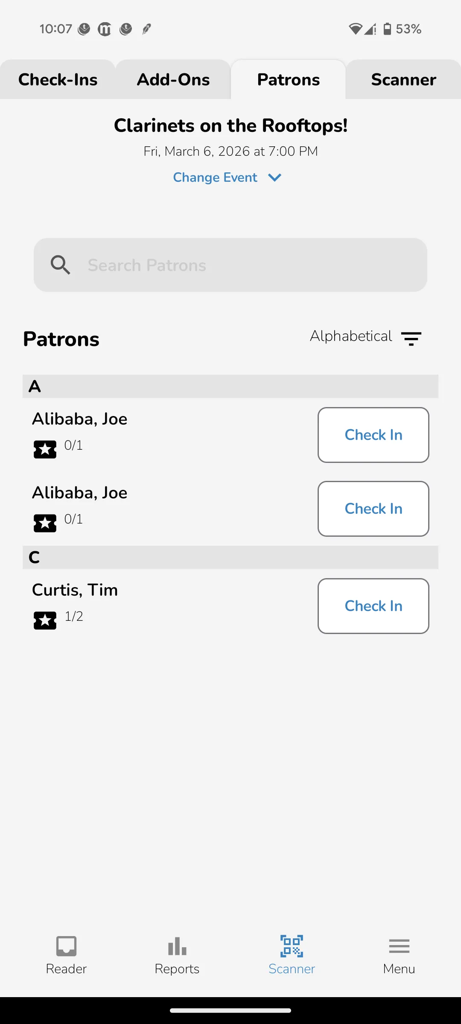Click the Alphabetical sort filter icon
This screenshot has width=461, height=1024.
[411, 338]
